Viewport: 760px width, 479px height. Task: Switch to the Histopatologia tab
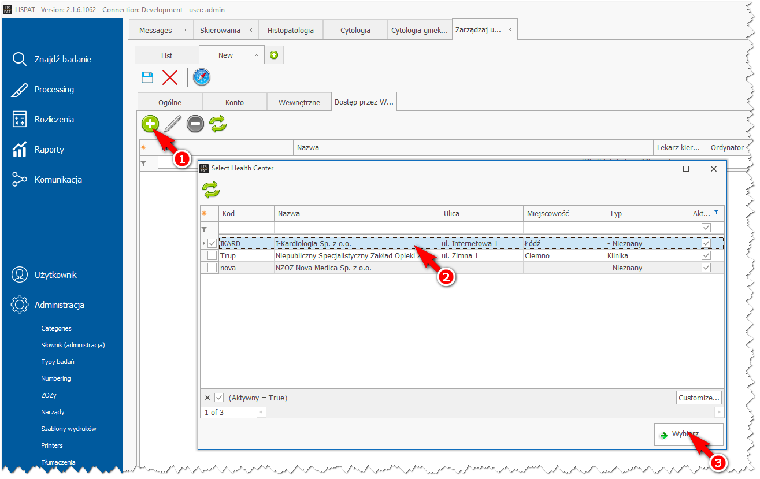coord(291,30)
